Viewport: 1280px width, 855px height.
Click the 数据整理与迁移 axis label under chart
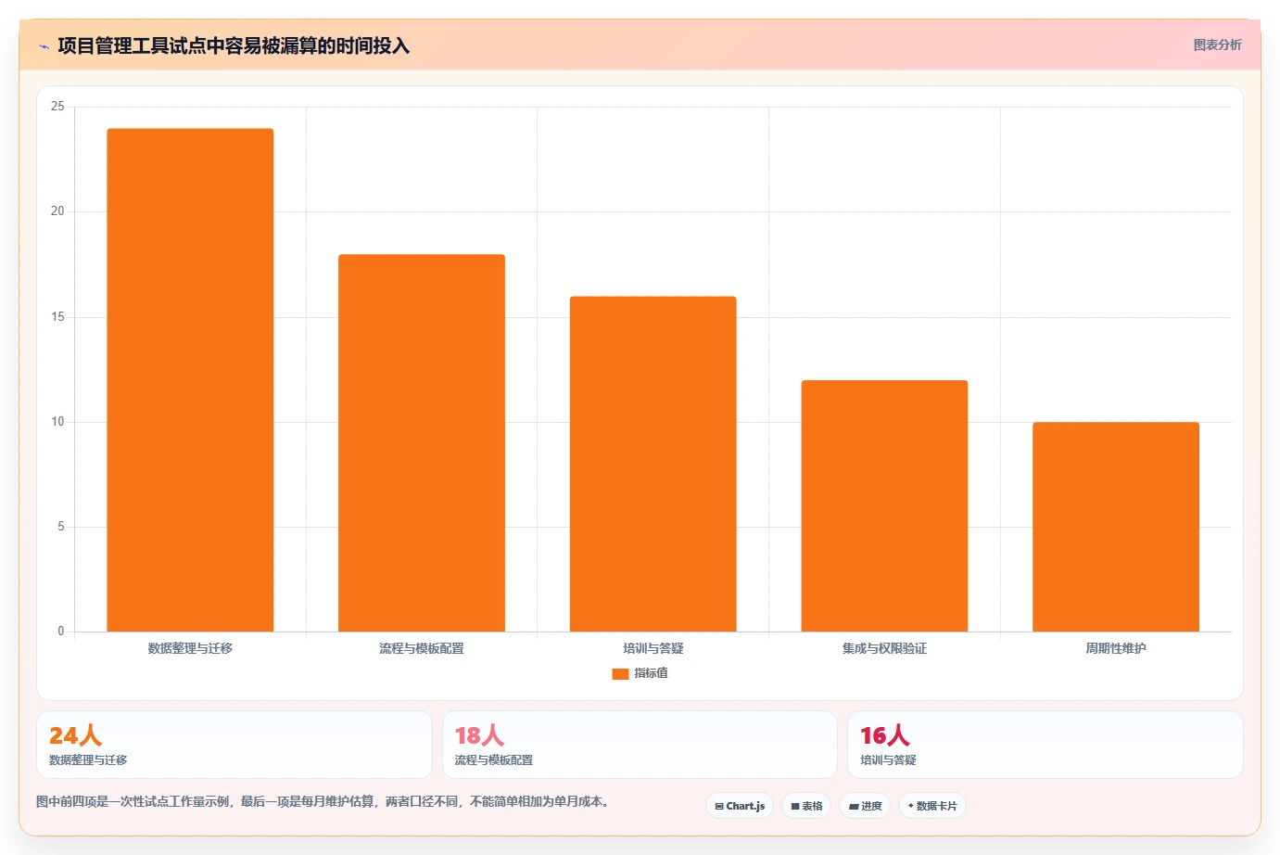(190, 648)
